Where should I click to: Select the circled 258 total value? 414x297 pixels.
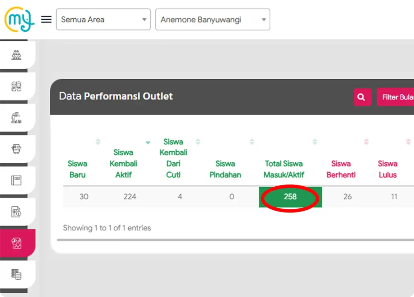point(290,197)
